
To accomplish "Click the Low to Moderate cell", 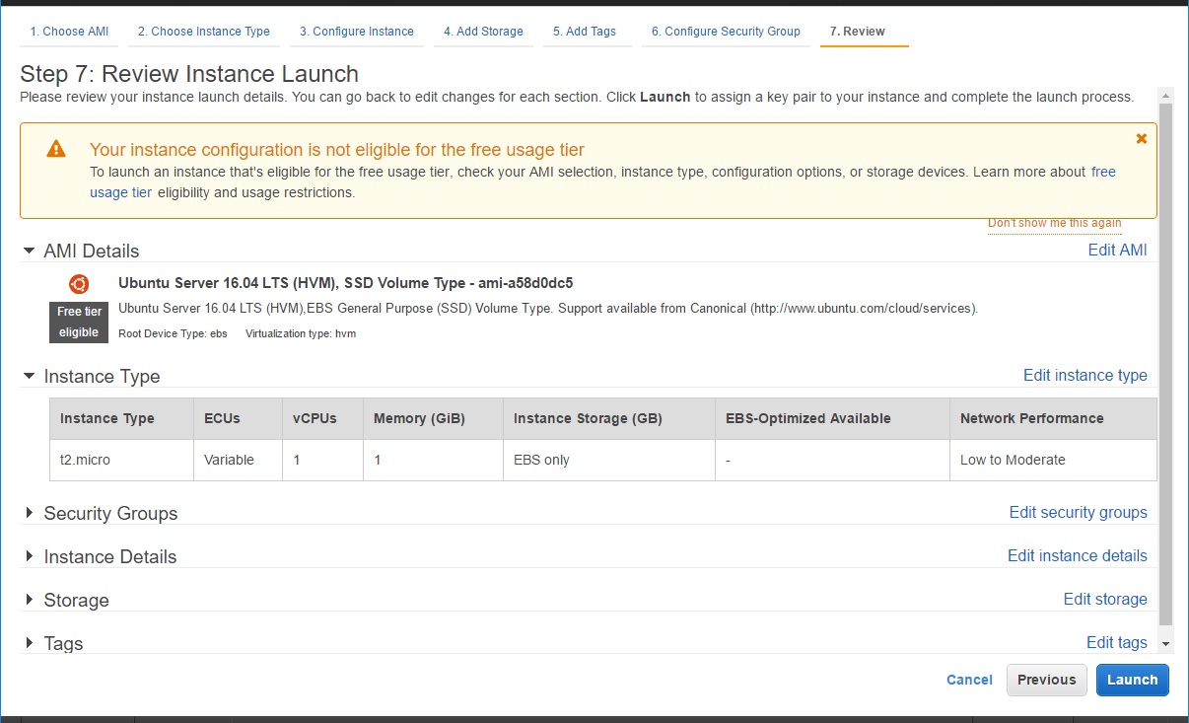I will [1053, 460].
